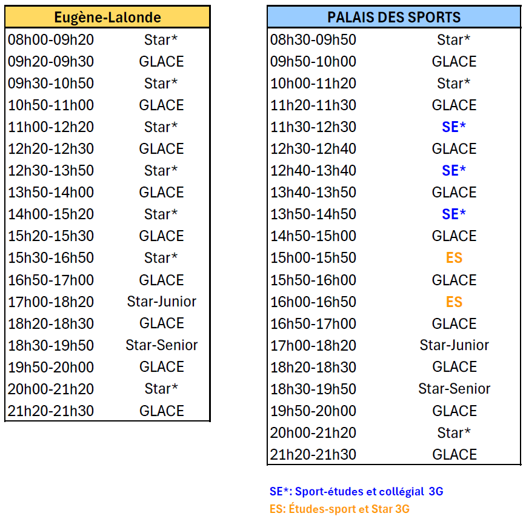Click the ES Études-sport legend text
526x519 pixels.
pos(339,509)
